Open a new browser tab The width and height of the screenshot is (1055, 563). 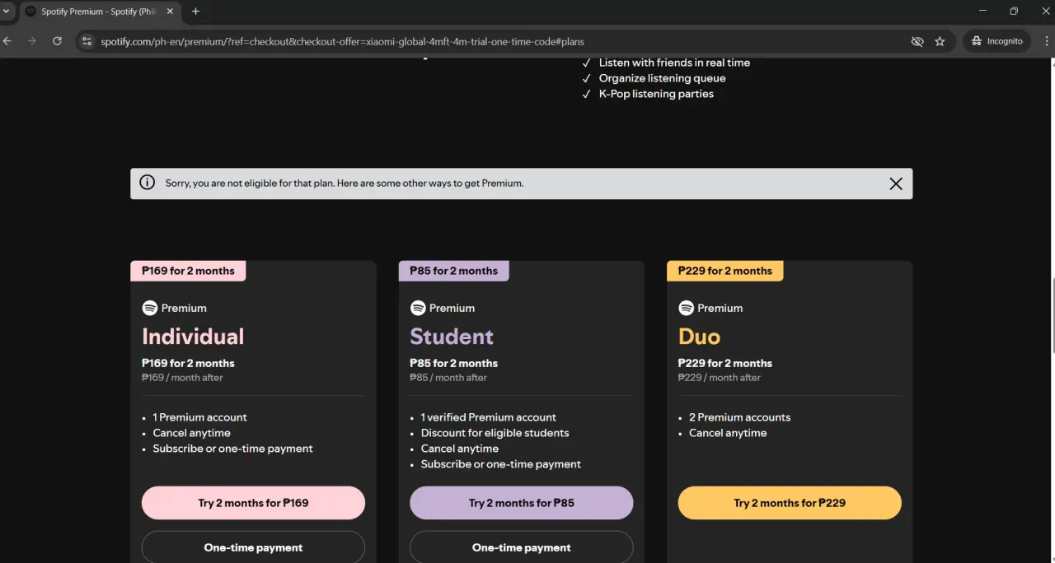click(x=195, y=12)
